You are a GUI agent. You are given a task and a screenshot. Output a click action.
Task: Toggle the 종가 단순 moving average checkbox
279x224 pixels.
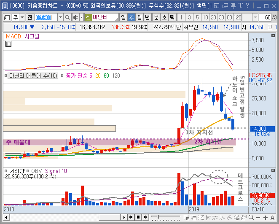click(x=62, y=76)
